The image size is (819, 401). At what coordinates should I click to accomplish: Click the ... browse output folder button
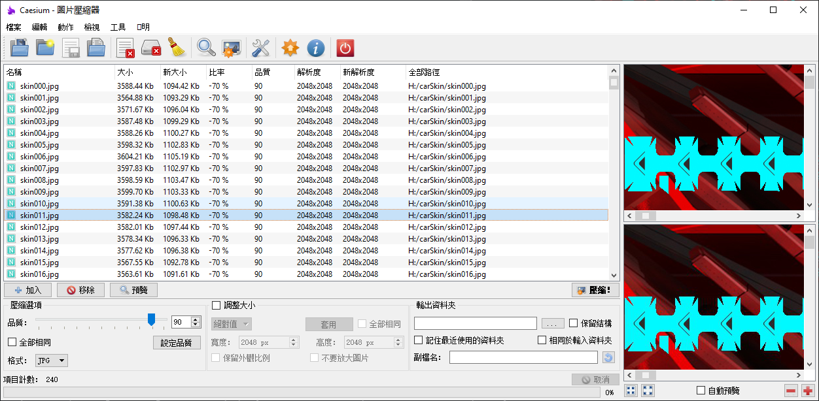coord(553,323)
